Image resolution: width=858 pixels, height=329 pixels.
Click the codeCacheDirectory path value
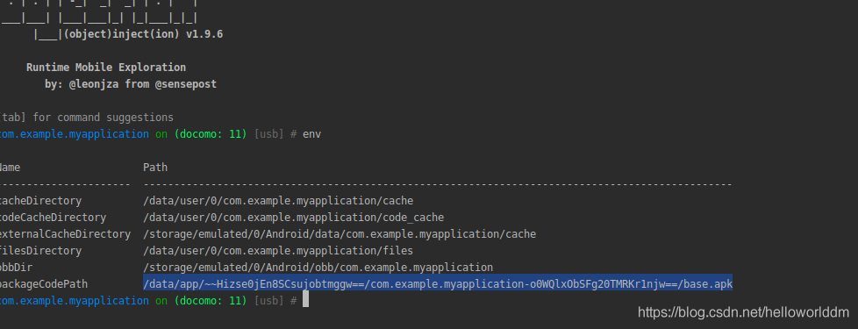click(x=293, y=218)
